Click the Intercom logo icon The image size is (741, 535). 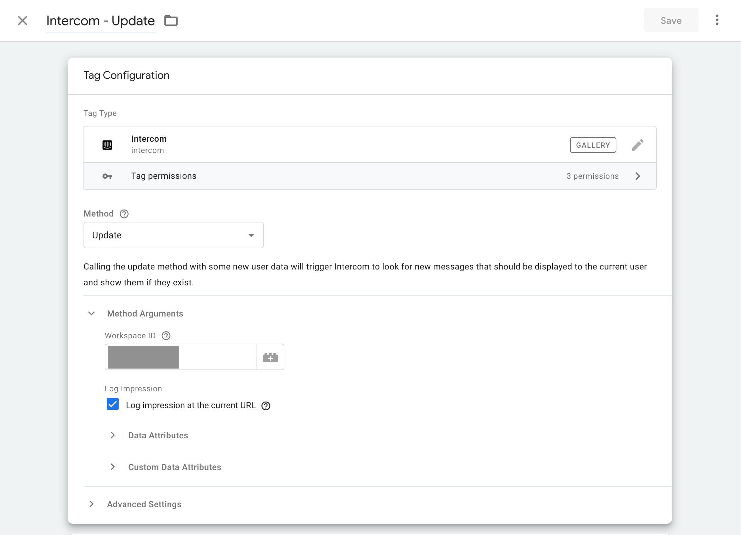pyautogui.click(x=108, y=144)
